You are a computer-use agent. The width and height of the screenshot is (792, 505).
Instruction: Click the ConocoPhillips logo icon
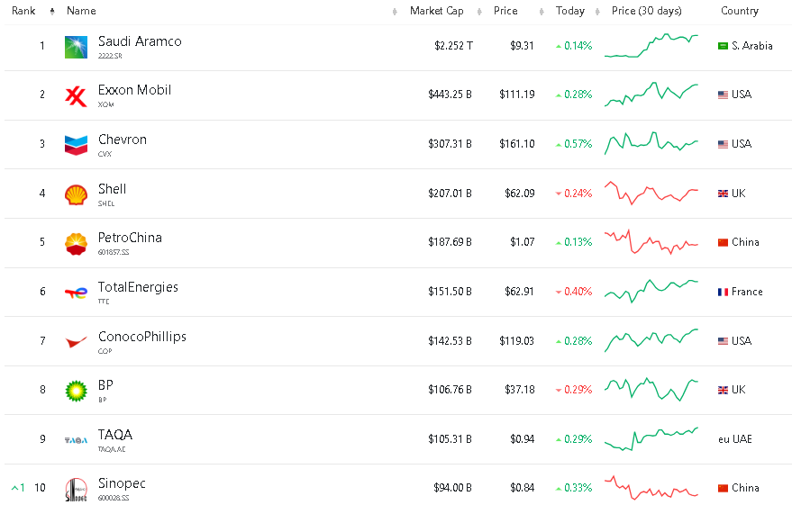point(76,341)
